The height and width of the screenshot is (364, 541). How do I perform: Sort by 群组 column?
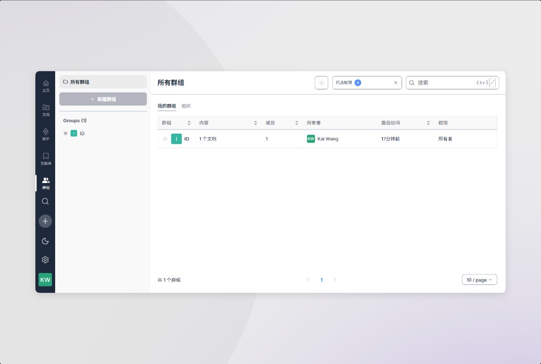189,123
